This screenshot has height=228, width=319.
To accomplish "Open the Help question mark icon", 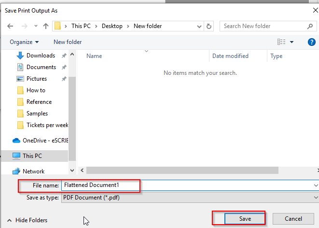I will 312,42.
